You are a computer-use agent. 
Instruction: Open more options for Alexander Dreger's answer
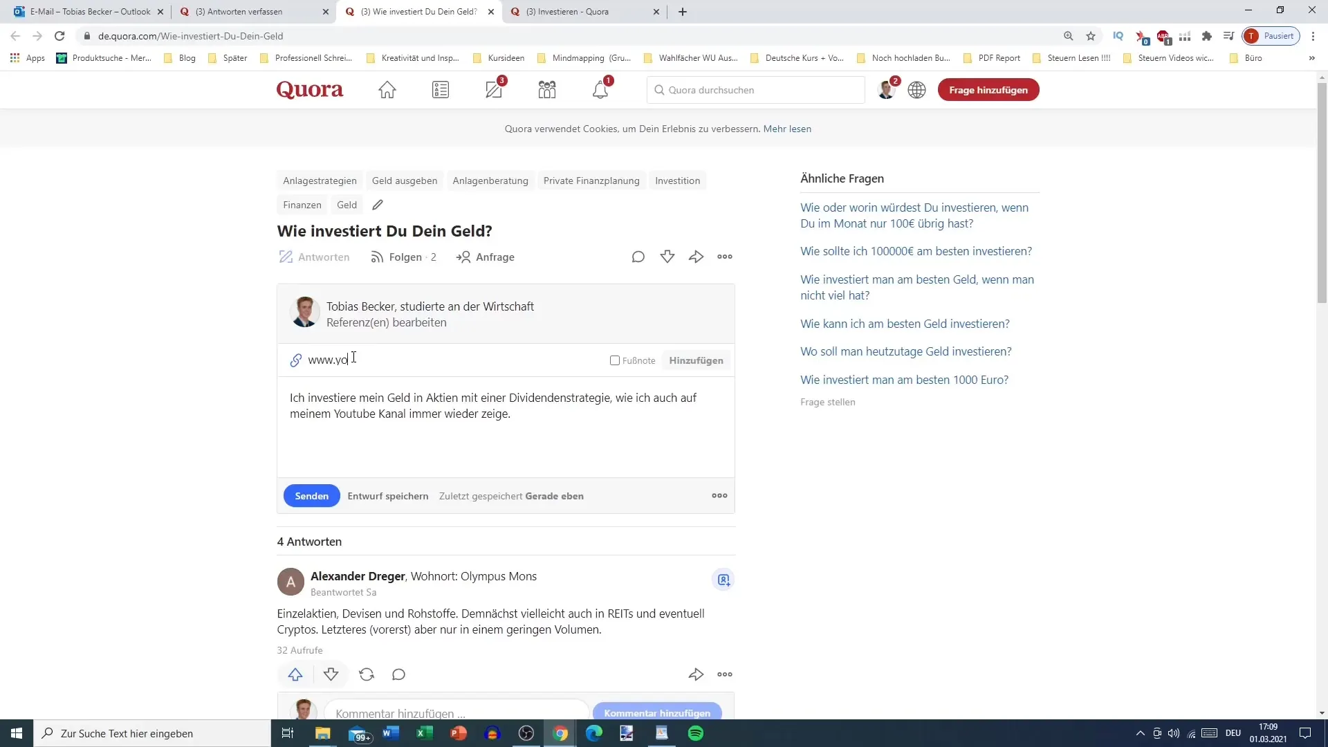725,674
